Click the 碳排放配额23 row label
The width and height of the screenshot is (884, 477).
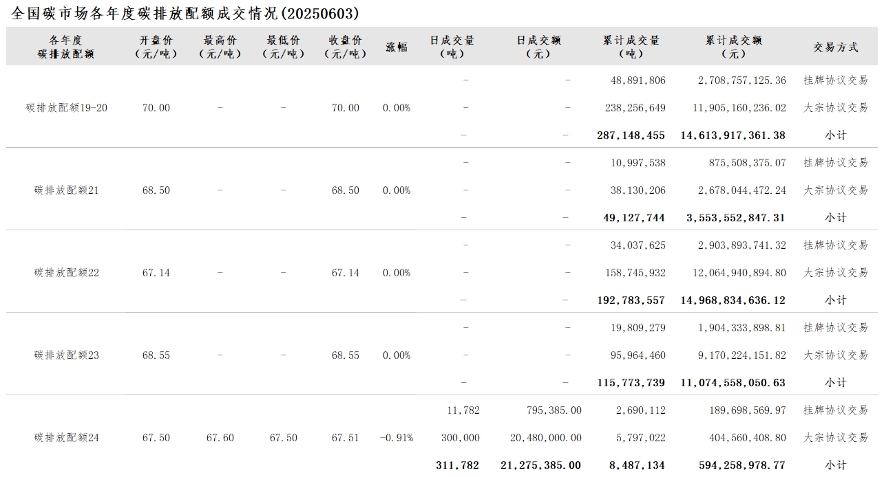point(67,355)
